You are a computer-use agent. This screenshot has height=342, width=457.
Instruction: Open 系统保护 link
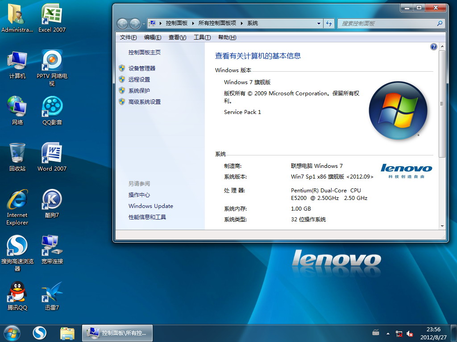click(139, 90)
